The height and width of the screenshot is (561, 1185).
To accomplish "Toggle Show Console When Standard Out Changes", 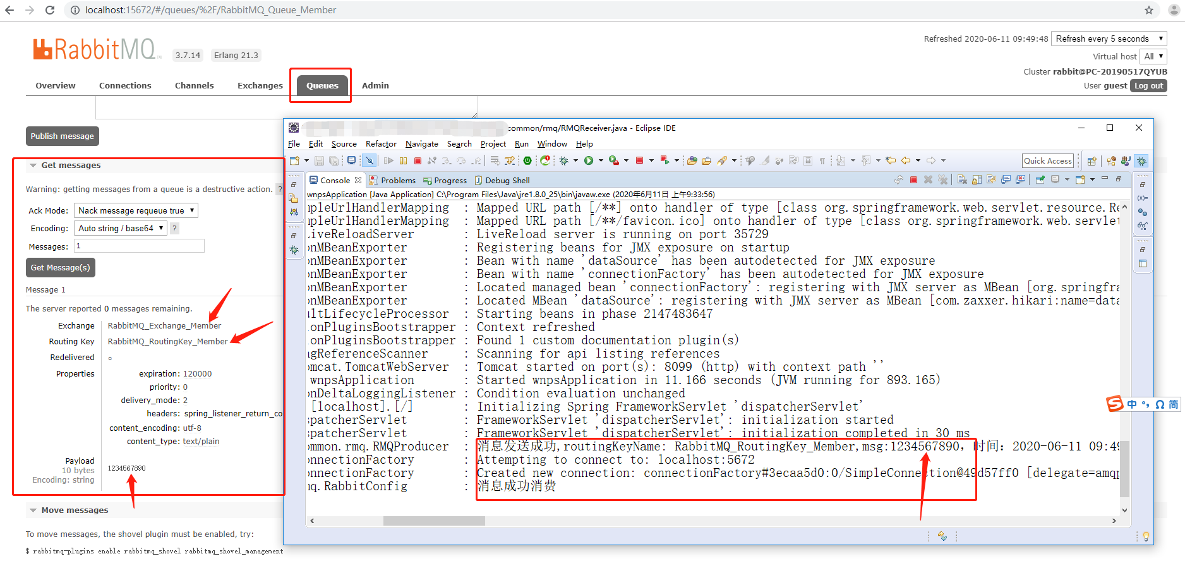I will click(1006, 180).
